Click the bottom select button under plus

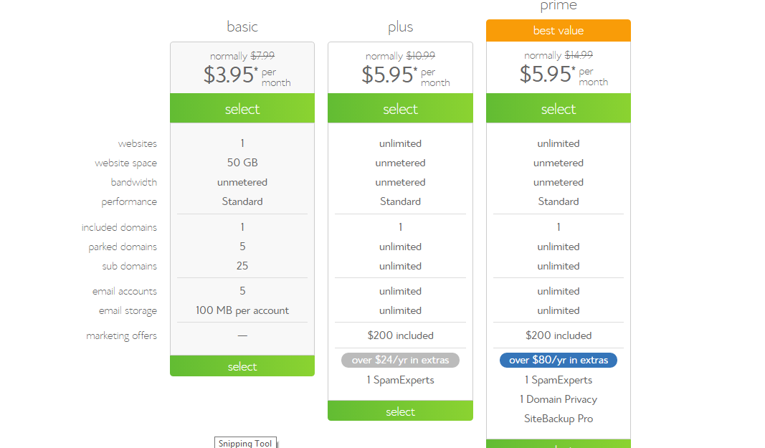pos(400,411)
